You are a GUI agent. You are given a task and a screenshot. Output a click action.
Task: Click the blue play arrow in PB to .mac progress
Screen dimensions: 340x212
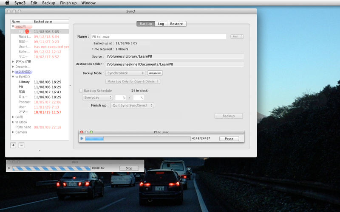82,139
